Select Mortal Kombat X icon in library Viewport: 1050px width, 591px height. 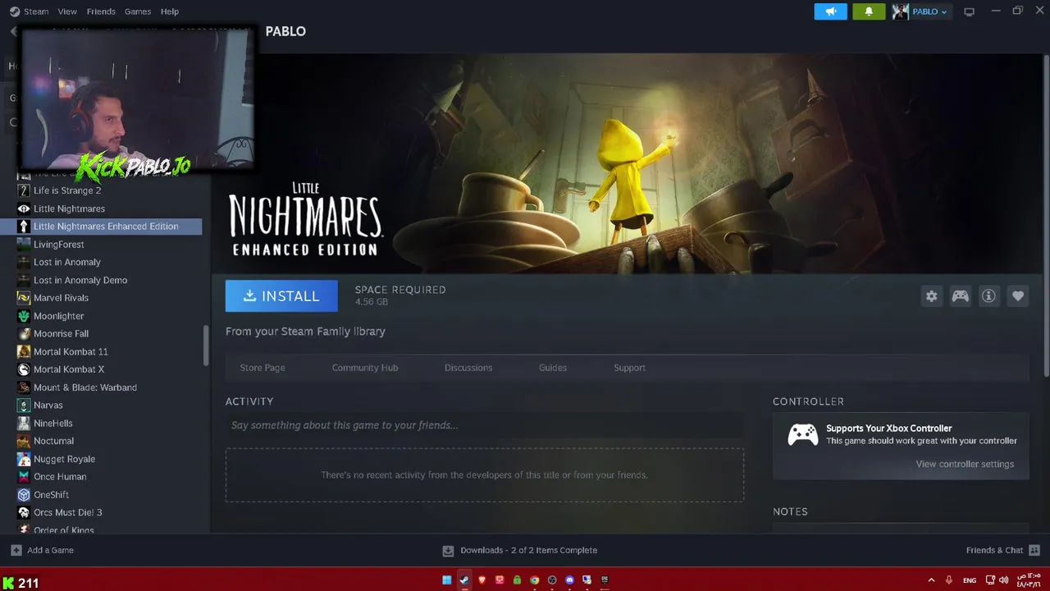click(24, 369)
